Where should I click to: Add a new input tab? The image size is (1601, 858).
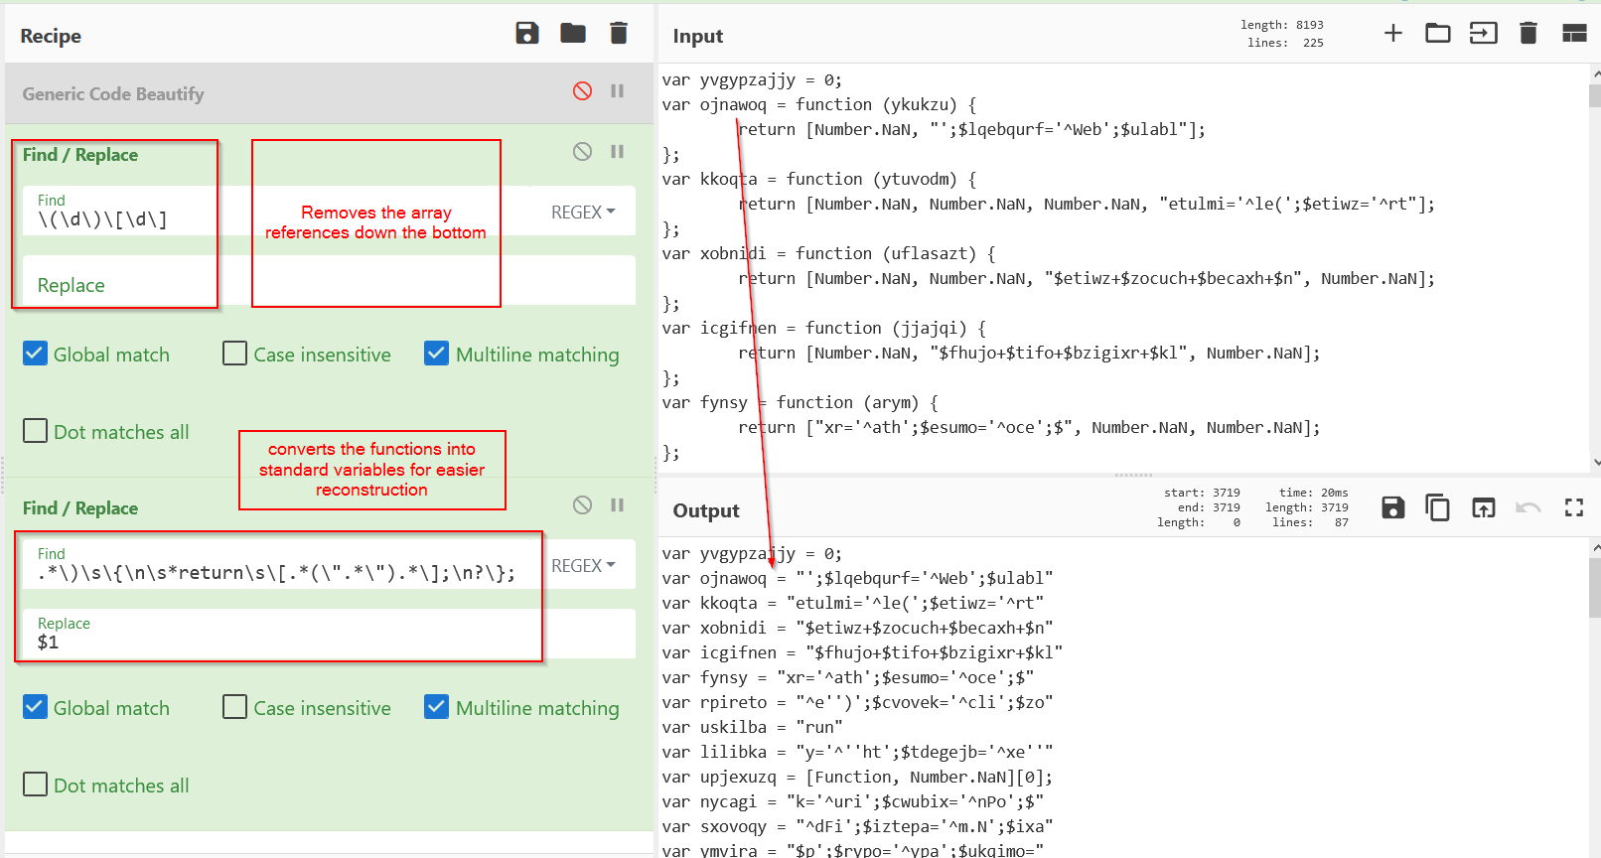click(1393, 34)
